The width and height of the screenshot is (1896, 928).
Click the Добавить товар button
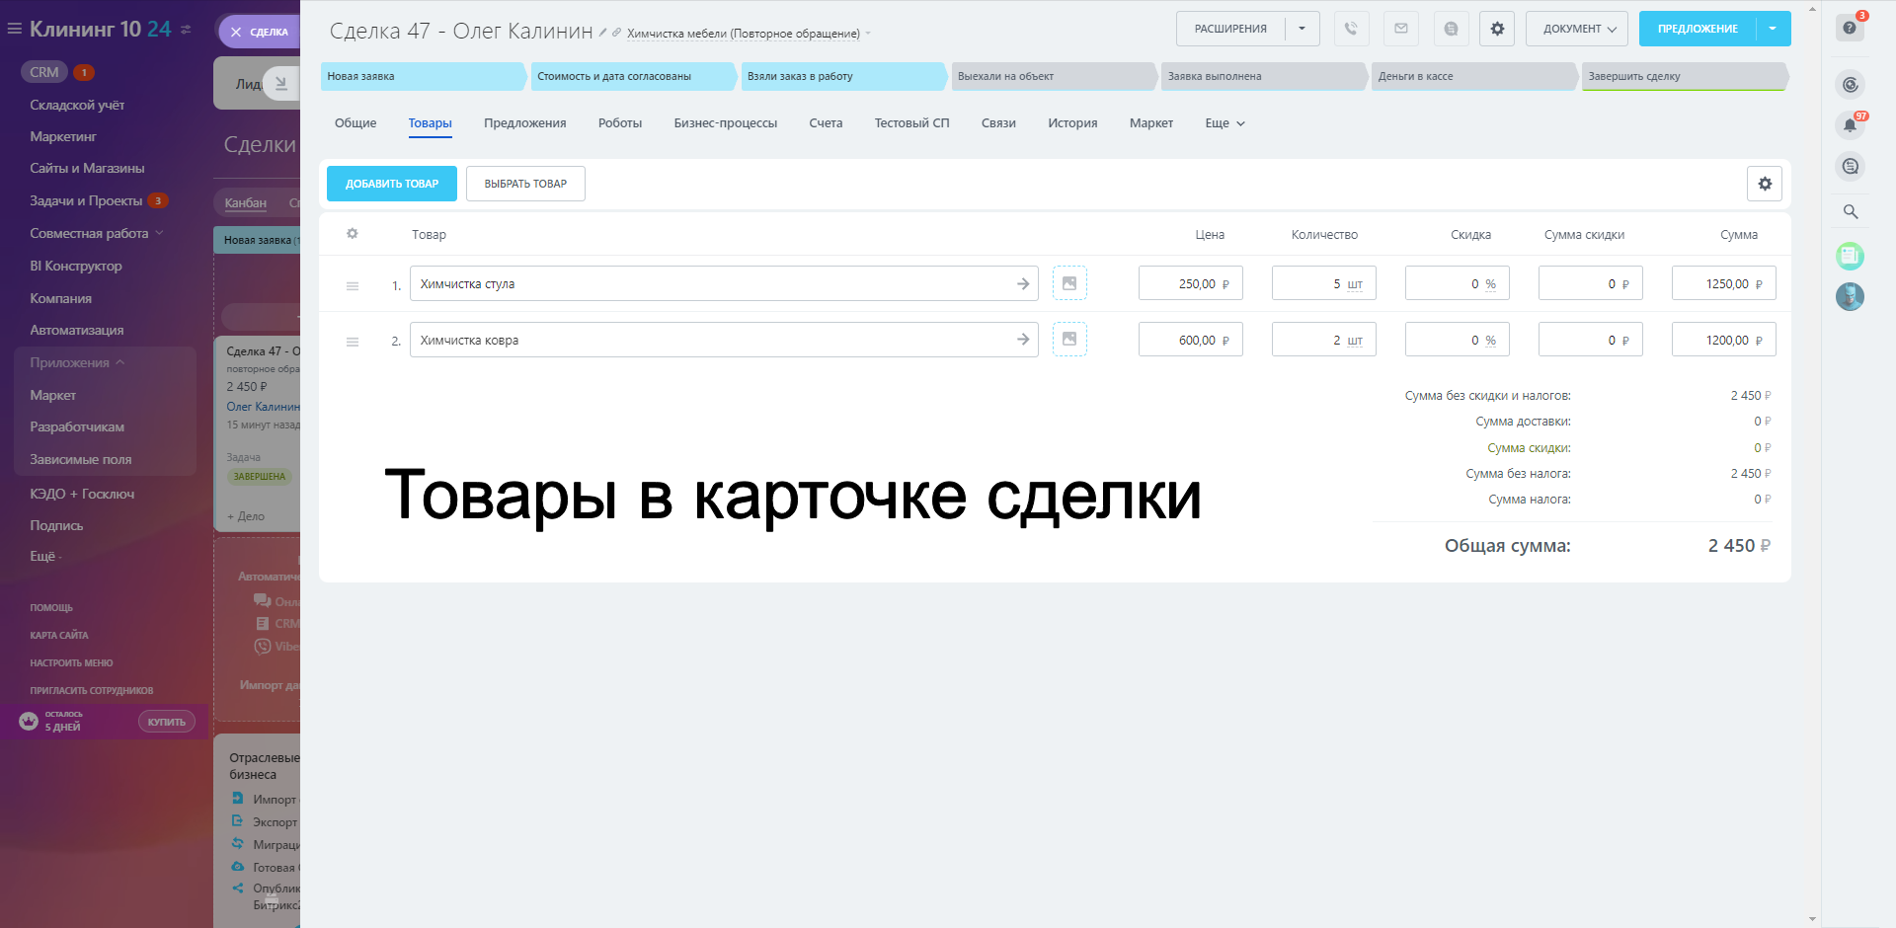point(392,184)
